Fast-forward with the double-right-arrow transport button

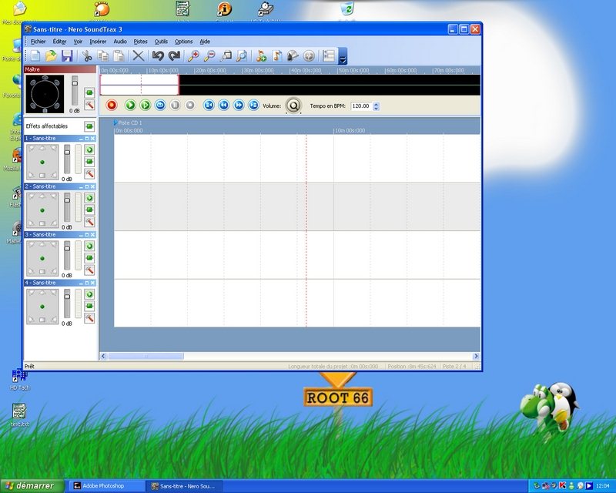(x=239, y=106)
